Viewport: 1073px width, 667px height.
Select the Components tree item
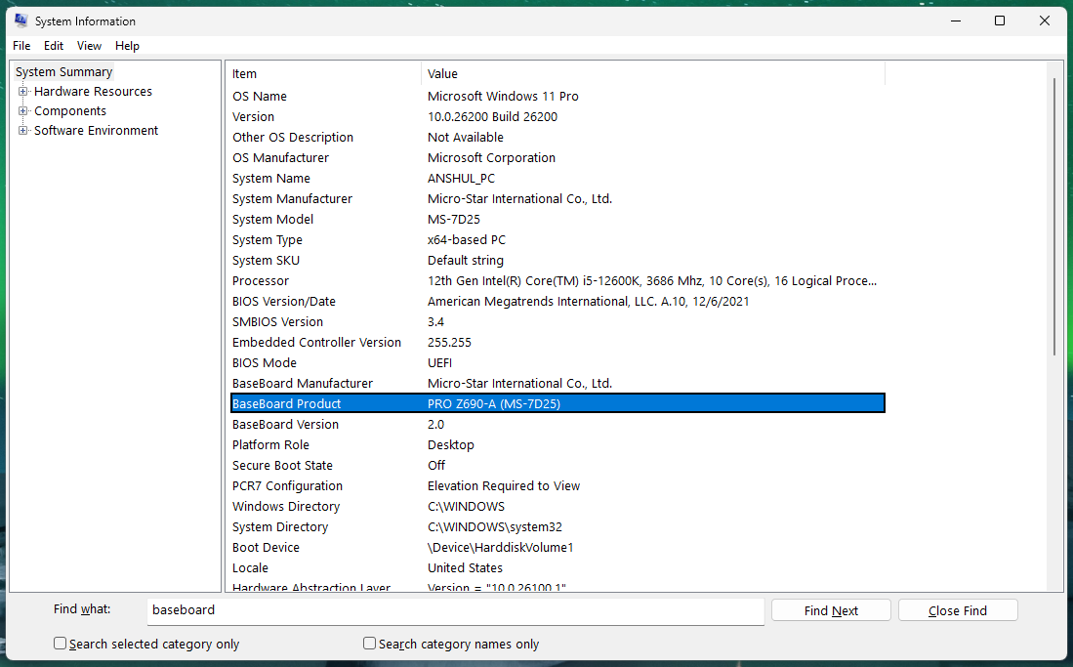click(69, 111)
